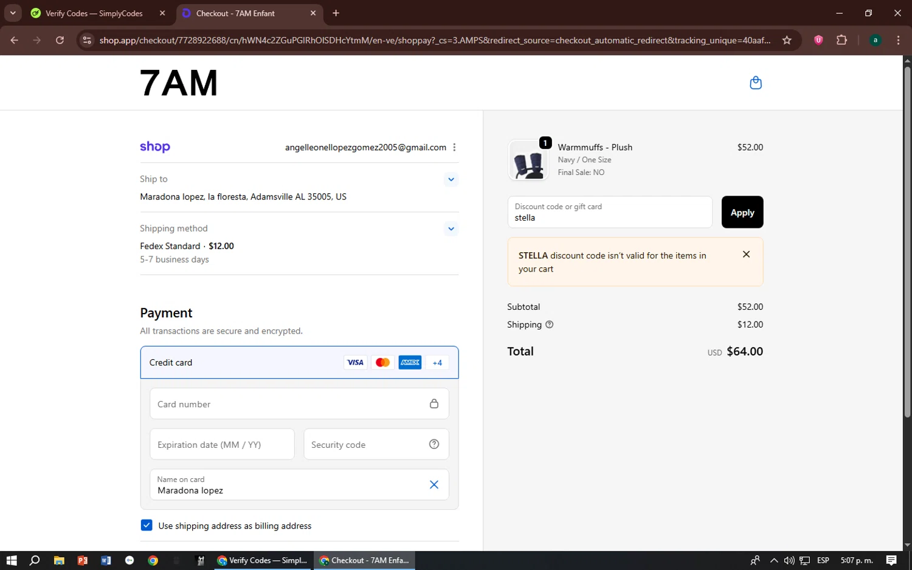This screenshot has height=570, width=912.
Task: Open account options menu beside email
Action: [x=454, y=147]
